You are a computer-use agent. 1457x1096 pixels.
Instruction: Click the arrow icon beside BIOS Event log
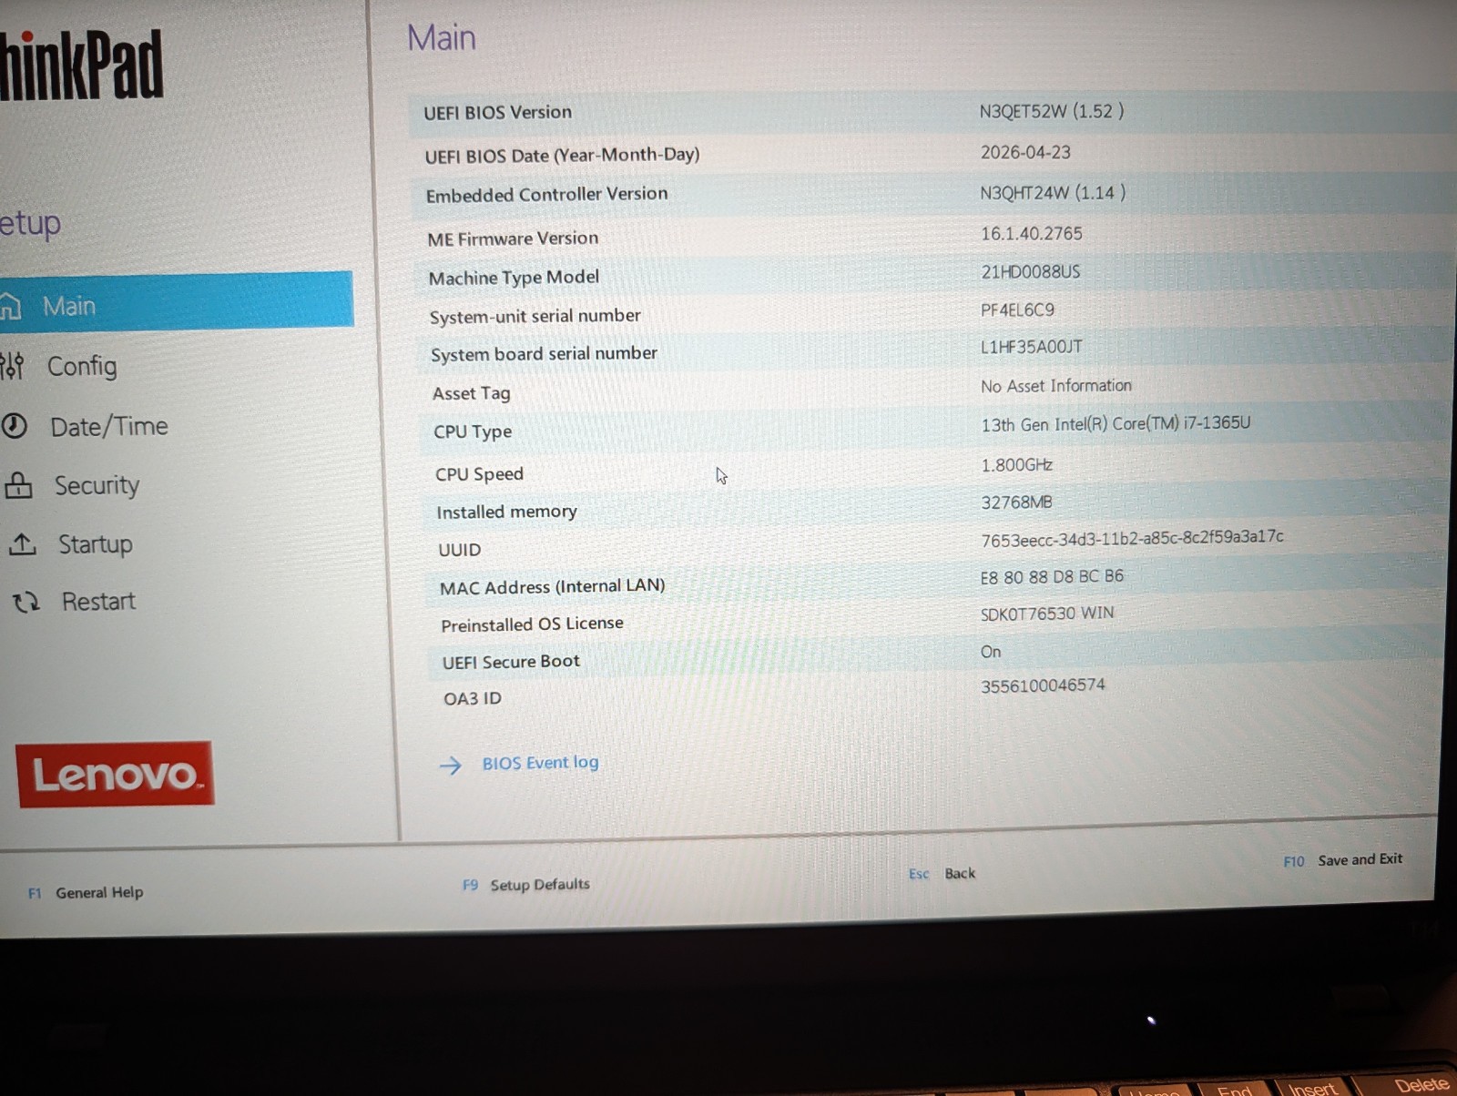pyautogui.click(x=451, y=766)
